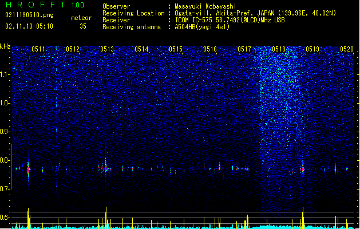
Task: Click the 0518 time marker
Action: click(x=279, y=49)
